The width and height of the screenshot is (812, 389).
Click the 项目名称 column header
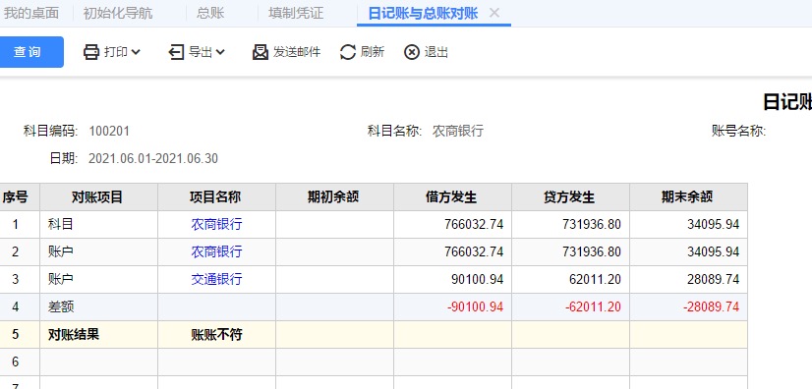(217, 197)
